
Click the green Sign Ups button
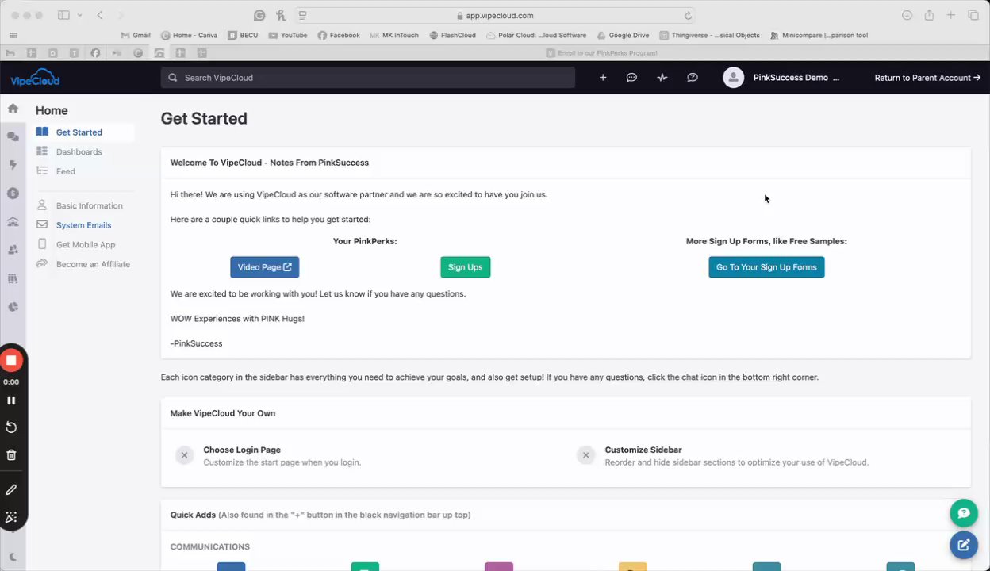click(466, 267)
